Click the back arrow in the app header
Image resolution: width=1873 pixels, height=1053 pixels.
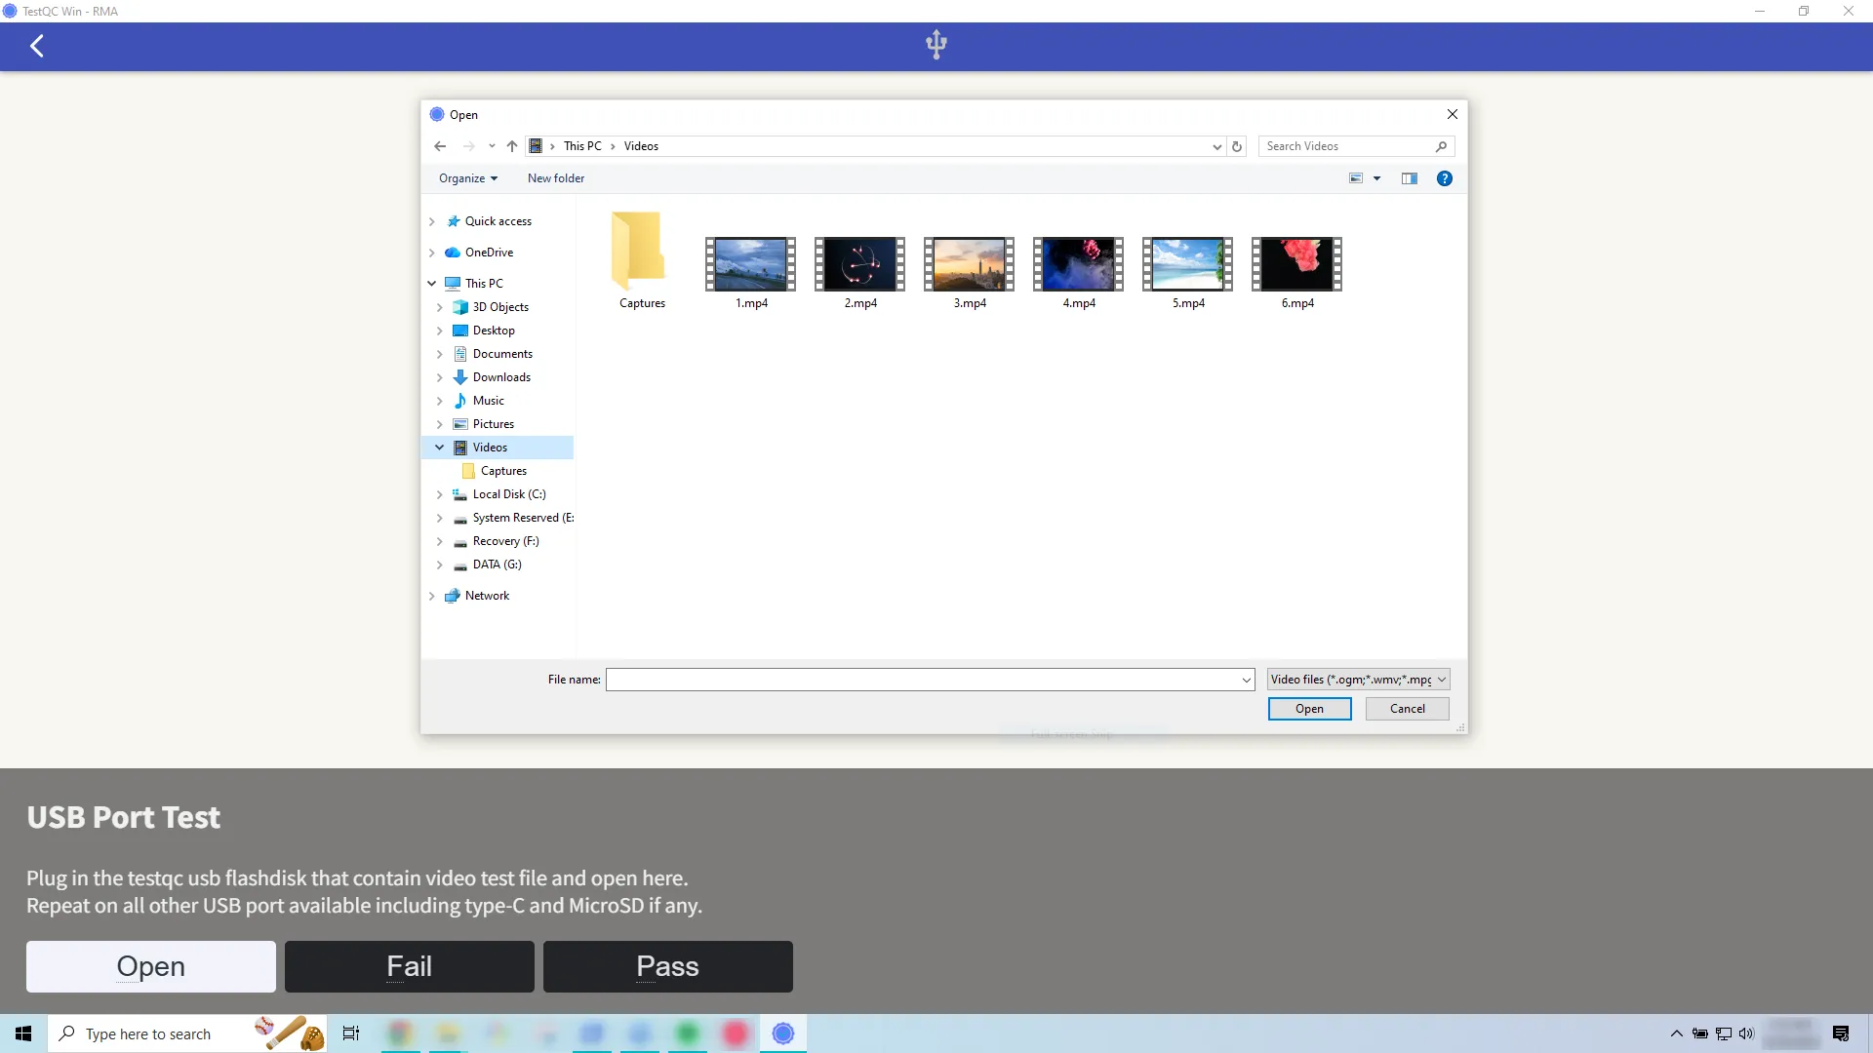point(36,46)
